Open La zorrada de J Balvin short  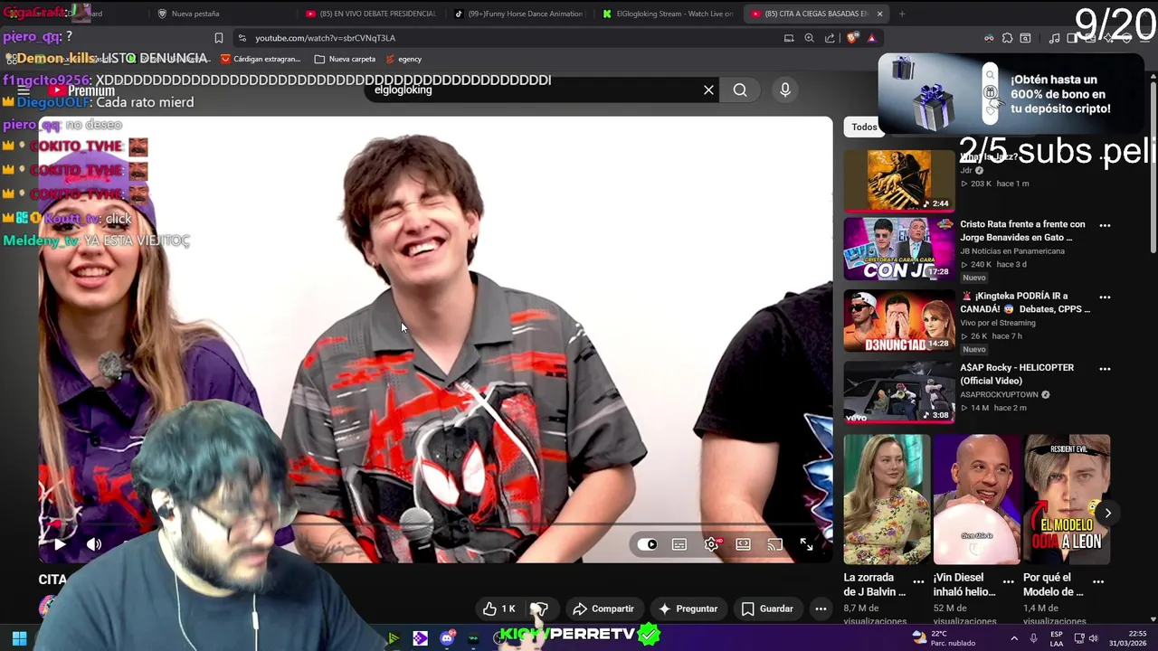coord(887,499)
